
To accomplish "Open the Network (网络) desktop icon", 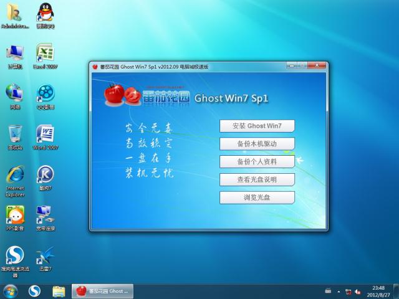I will tap(15, 97).
